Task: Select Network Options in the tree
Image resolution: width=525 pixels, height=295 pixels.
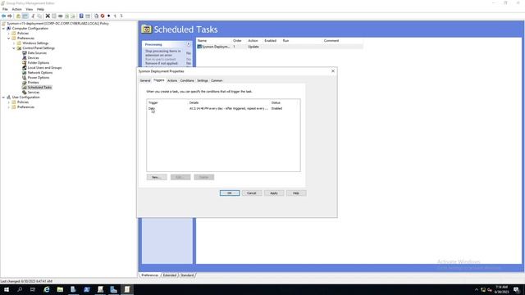Action: (x=40, y=73)
